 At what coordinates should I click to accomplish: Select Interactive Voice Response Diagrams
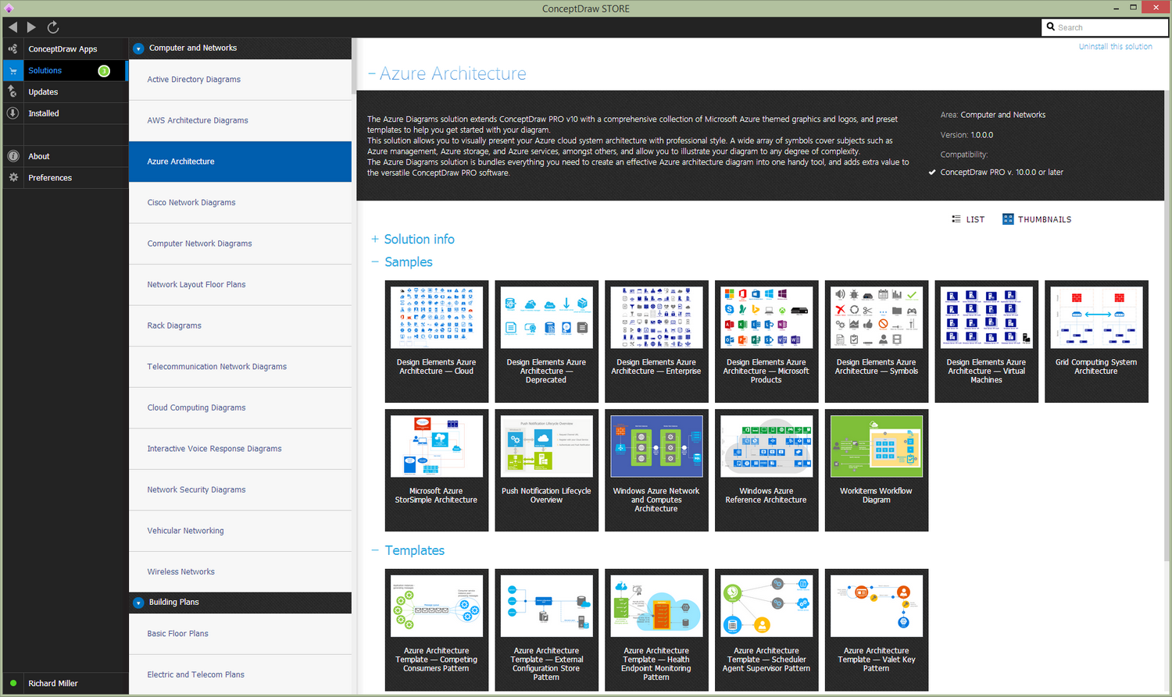click(240, 449)
